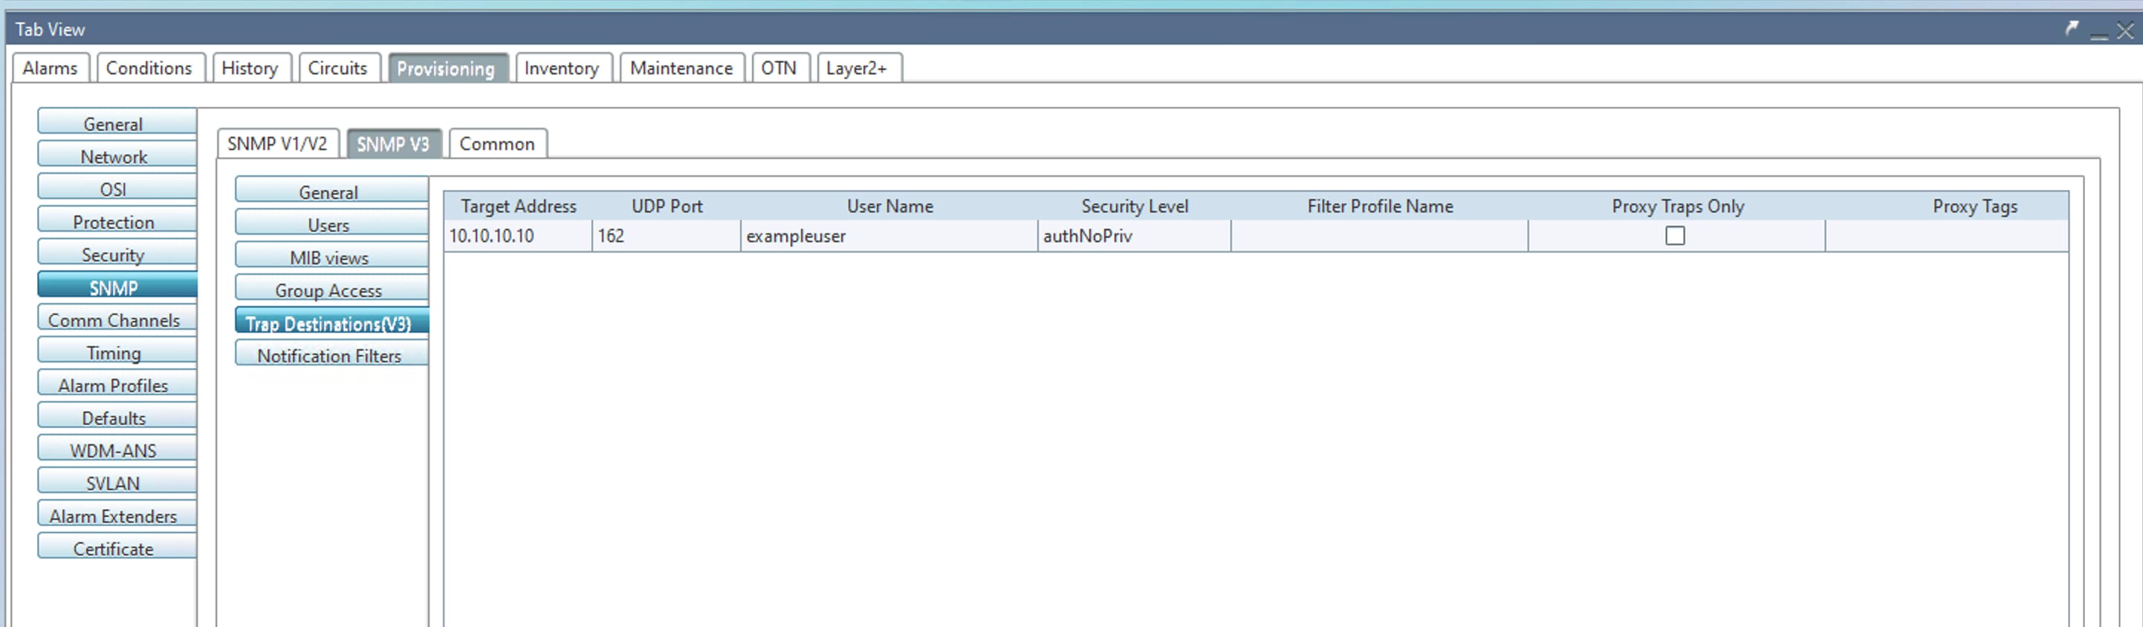Select the exampleuser user name cell

(x=889, y=236)
